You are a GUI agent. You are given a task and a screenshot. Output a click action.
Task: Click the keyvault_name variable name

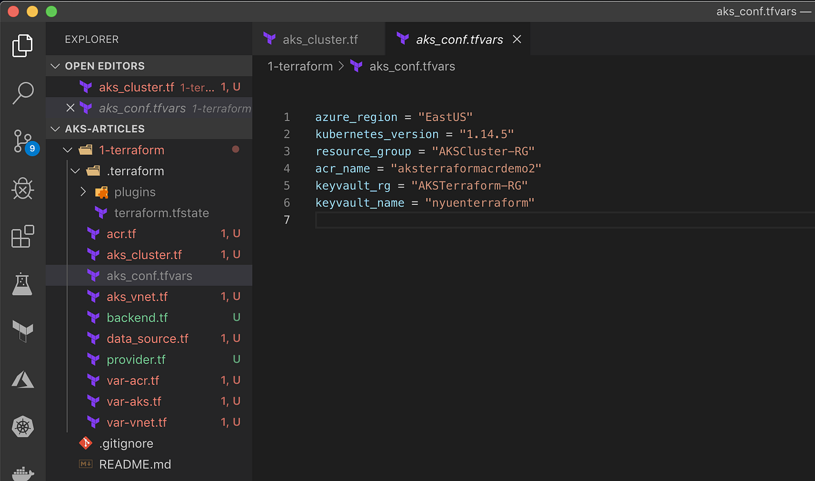360,203
